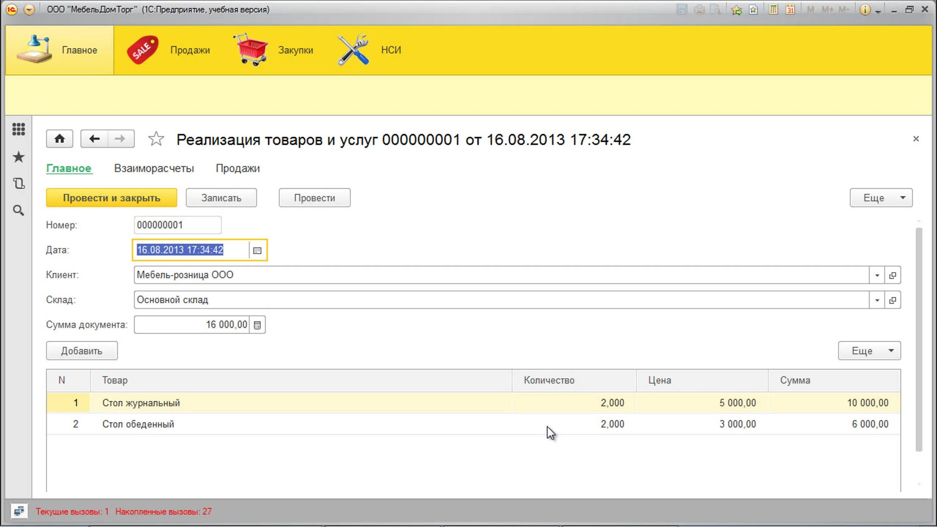Open the date picker calendar icon

(x=257, y=250)
